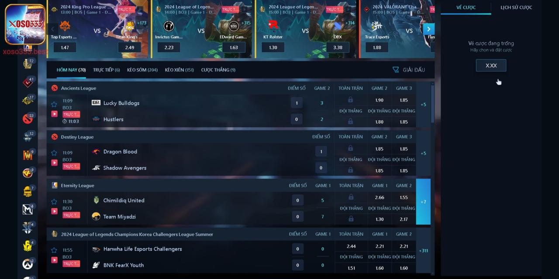This screenshot has width=559, height=279.
Task: Expand +311 markets for Hanwha Life match
Action: (423, 251)
